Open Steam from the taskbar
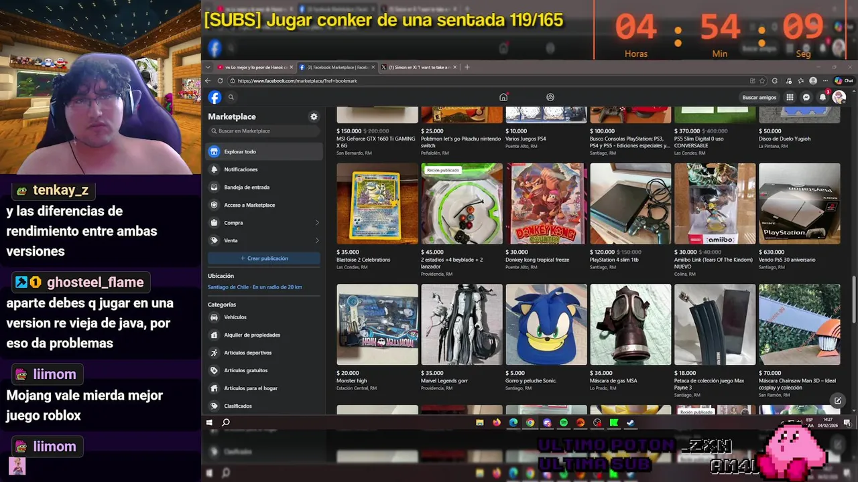Screen dimensions: 858x482 pyautogui.click(x=631, y=422)
